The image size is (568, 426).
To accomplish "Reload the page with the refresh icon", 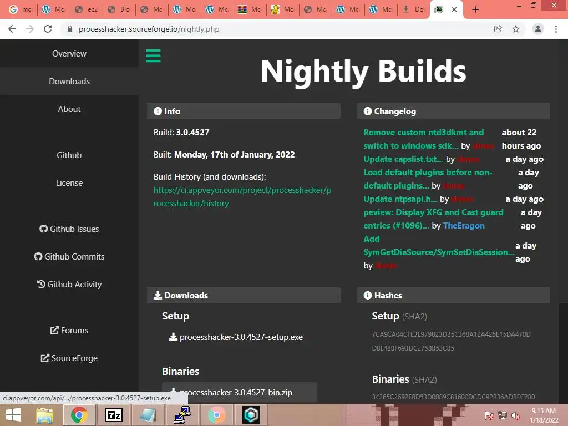I will [48, 29].
